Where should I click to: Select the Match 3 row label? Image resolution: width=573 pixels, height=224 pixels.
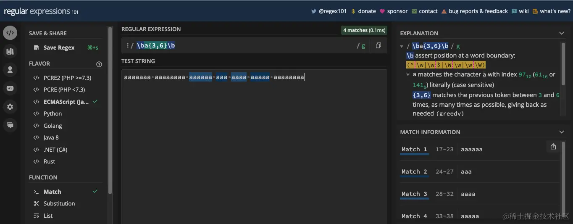pos(414,194)
